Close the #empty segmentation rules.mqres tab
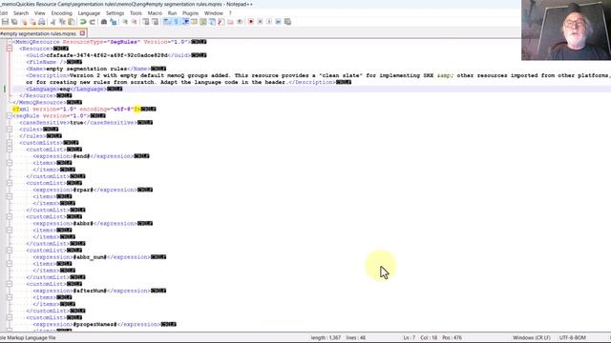Viewport: 611px width, 343px height. [x=82, y=33]
